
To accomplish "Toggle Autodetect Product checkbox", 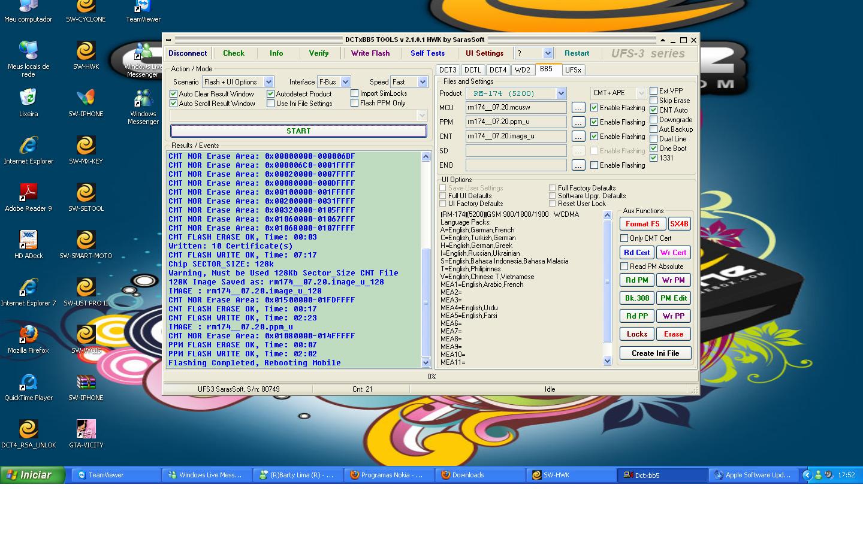I will 270,94.
